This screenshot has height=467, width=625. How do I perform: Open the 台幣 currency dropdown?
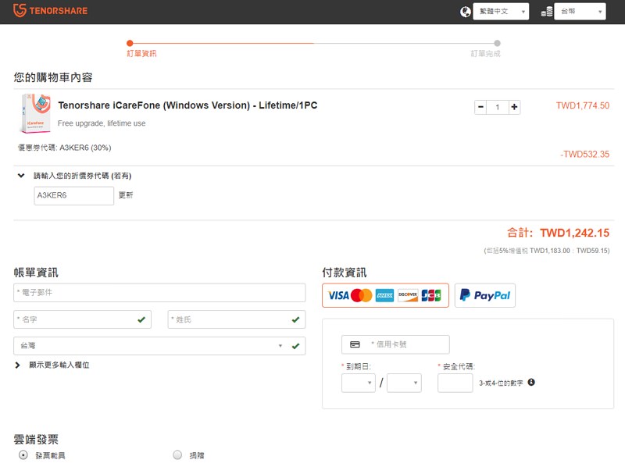[x=580, y=11]
